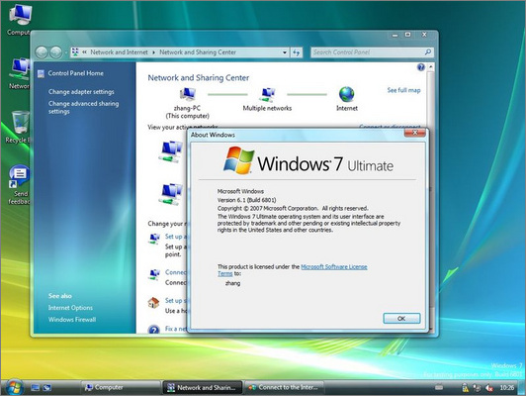
Task: Click the Set up a connection icon
Action: [154, 239]
